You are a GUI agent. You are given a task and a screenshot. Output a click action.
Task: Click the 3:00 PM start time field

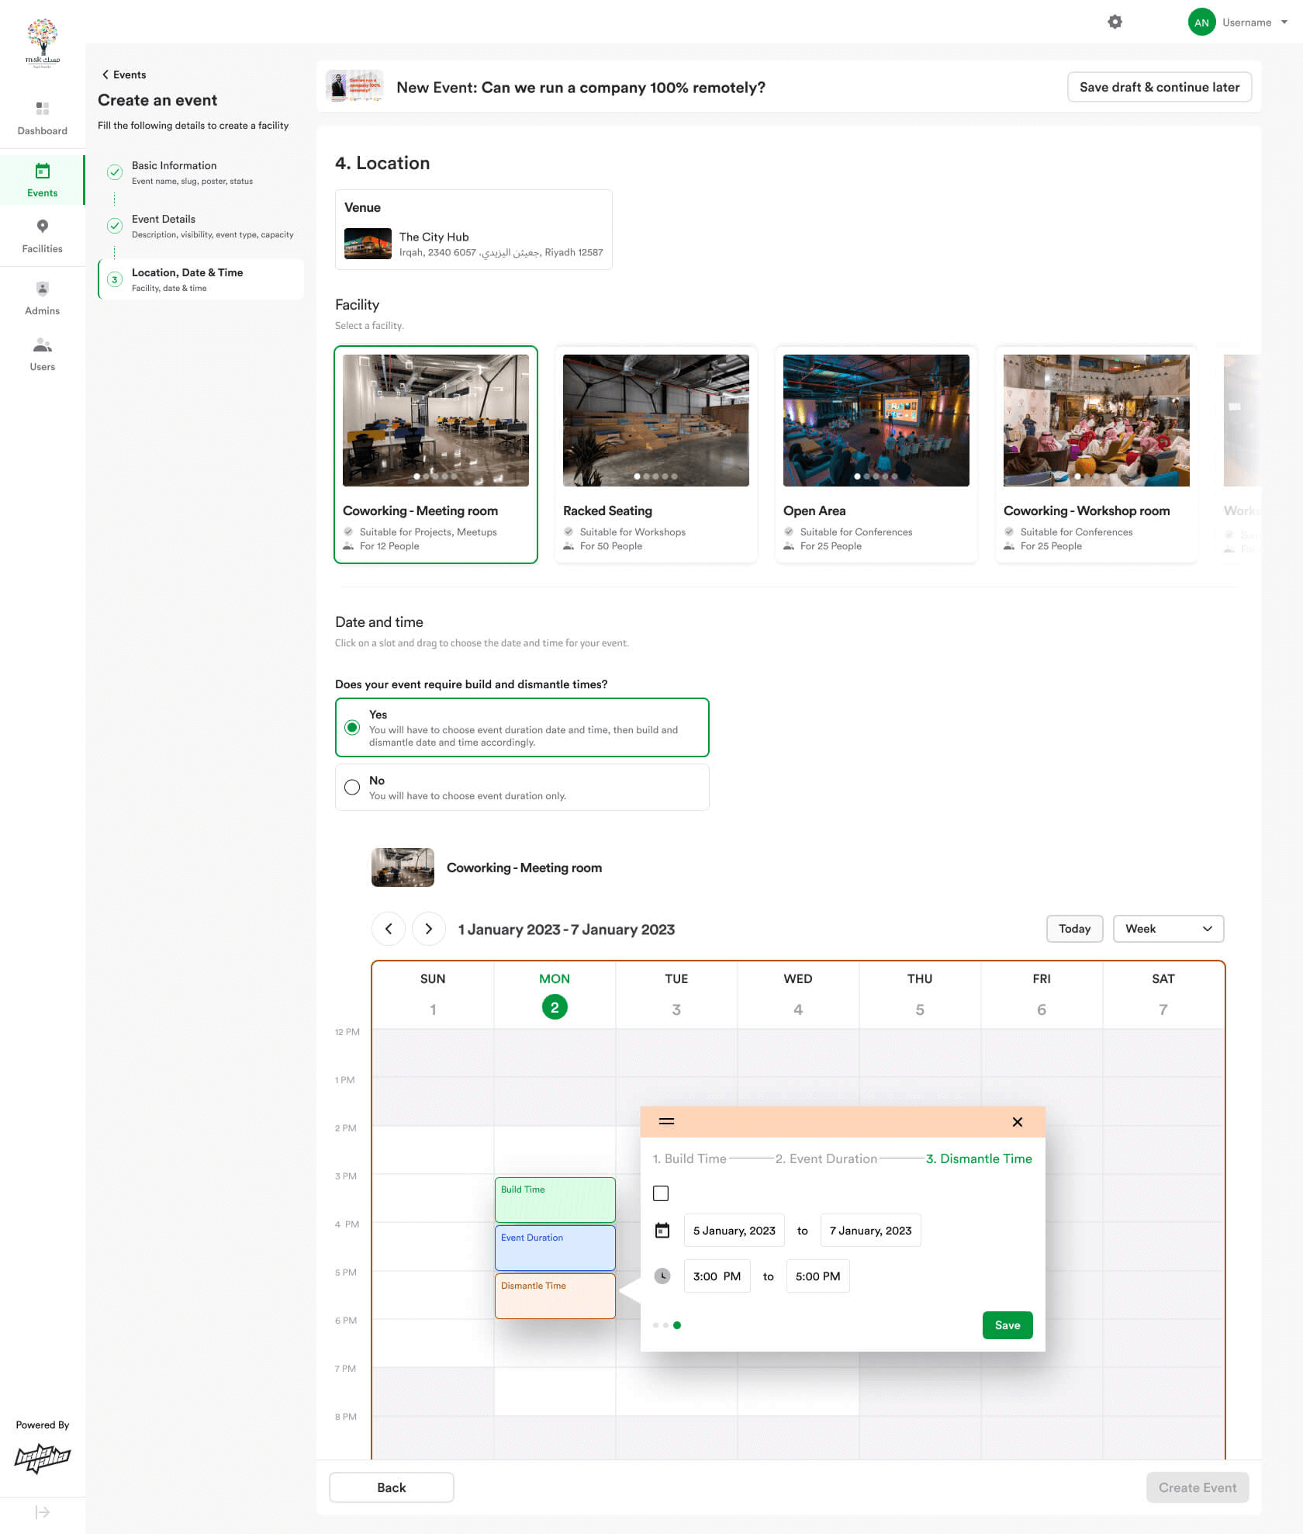(x=717, y=1276)
